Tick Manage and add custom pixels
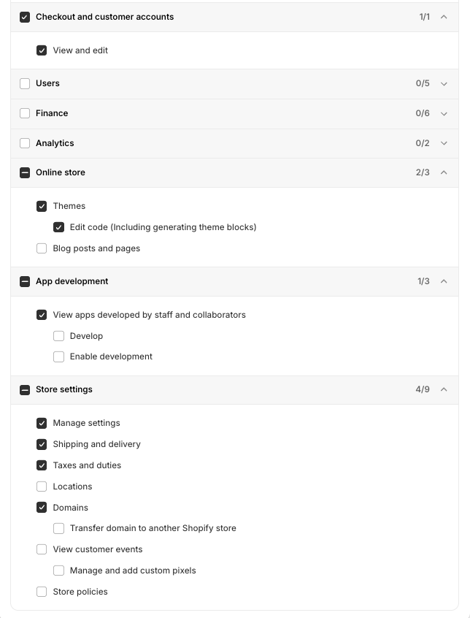The width and height of the screenshot is (470, 618). pos(59,571)
